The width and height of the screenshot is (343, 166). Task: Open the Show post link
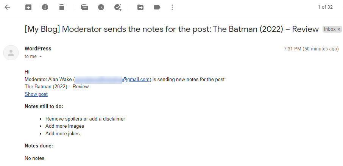(36, 94)
